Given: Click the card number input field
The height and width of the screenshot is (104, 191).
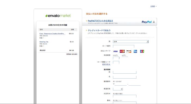Looking at the screenshot, I should point(124,46).
